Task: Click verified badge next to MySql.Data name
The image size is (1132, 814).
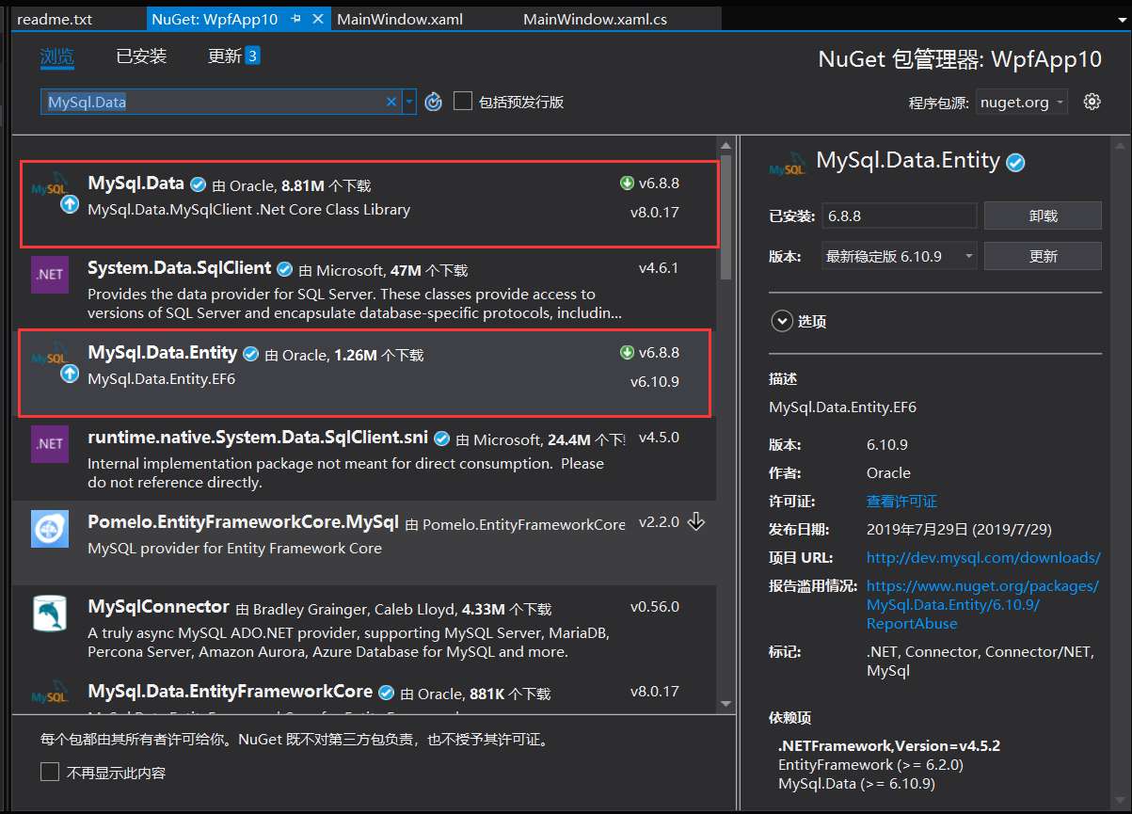Action: click(198, 184)
